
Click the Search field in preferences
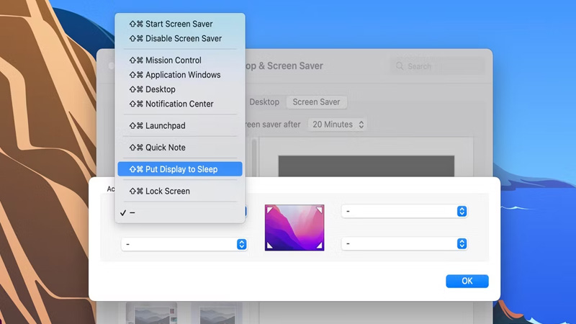click(x=438, y=66)
